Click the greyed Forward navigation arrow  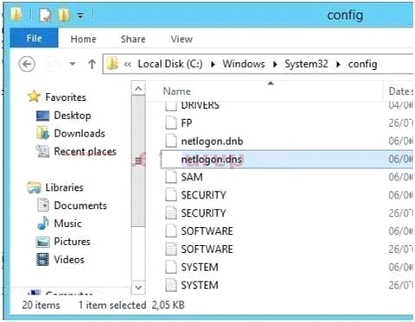[53, 64]
